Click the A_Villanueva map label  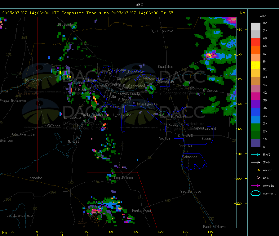pos(162,31)
